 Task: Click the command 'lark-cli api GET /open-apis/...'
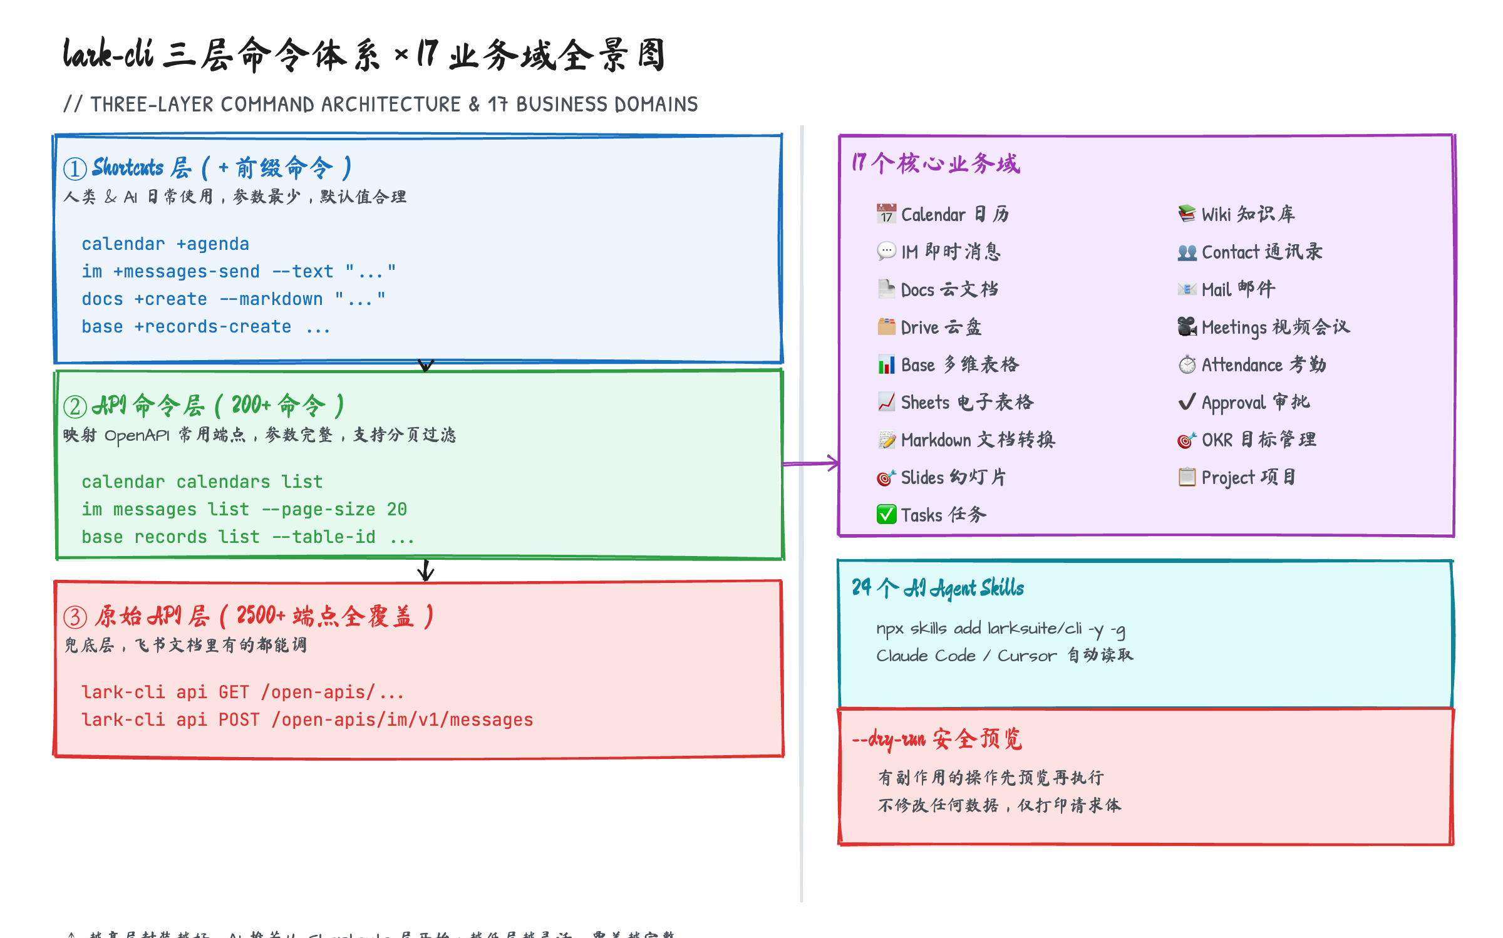pos(243,692)
